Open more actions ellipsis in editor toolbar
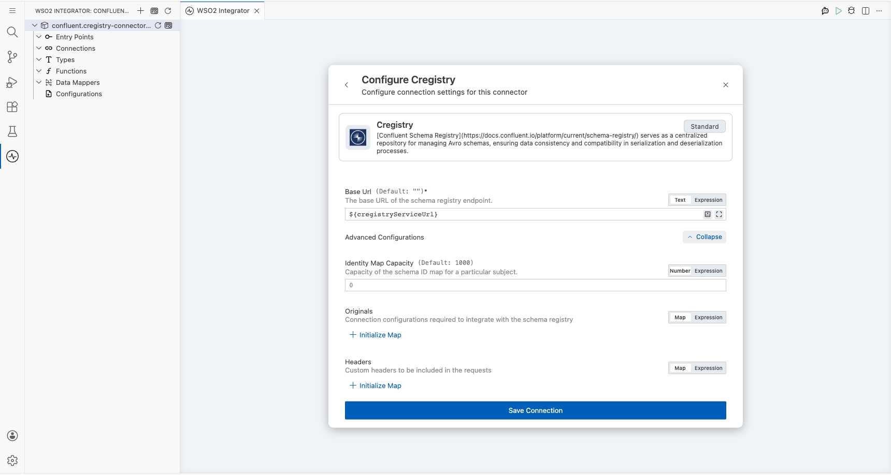Viewport: 891px width, 475px height. 879,11
